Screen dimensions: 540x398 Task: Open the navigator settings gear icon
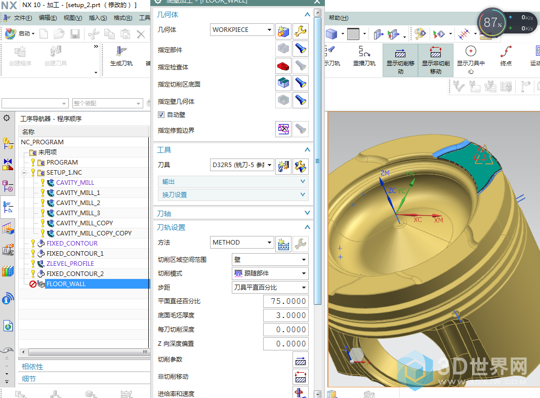[x=7, y=118]
